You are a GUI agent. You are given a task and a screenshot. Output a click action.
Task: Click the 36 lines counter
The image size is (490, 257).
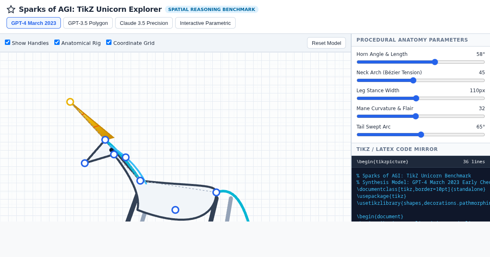474,162
